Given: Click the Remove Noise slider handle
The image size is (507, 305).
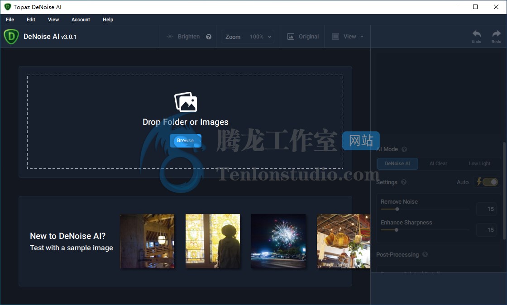Looking at the screenshot, I should coord(397,209).
